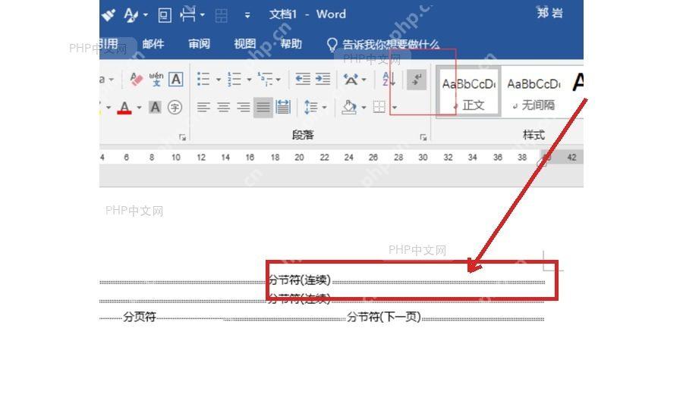Expand the Borders dropdown arrow
Viewport: 683px width, 394px height.
pos(395,108)
